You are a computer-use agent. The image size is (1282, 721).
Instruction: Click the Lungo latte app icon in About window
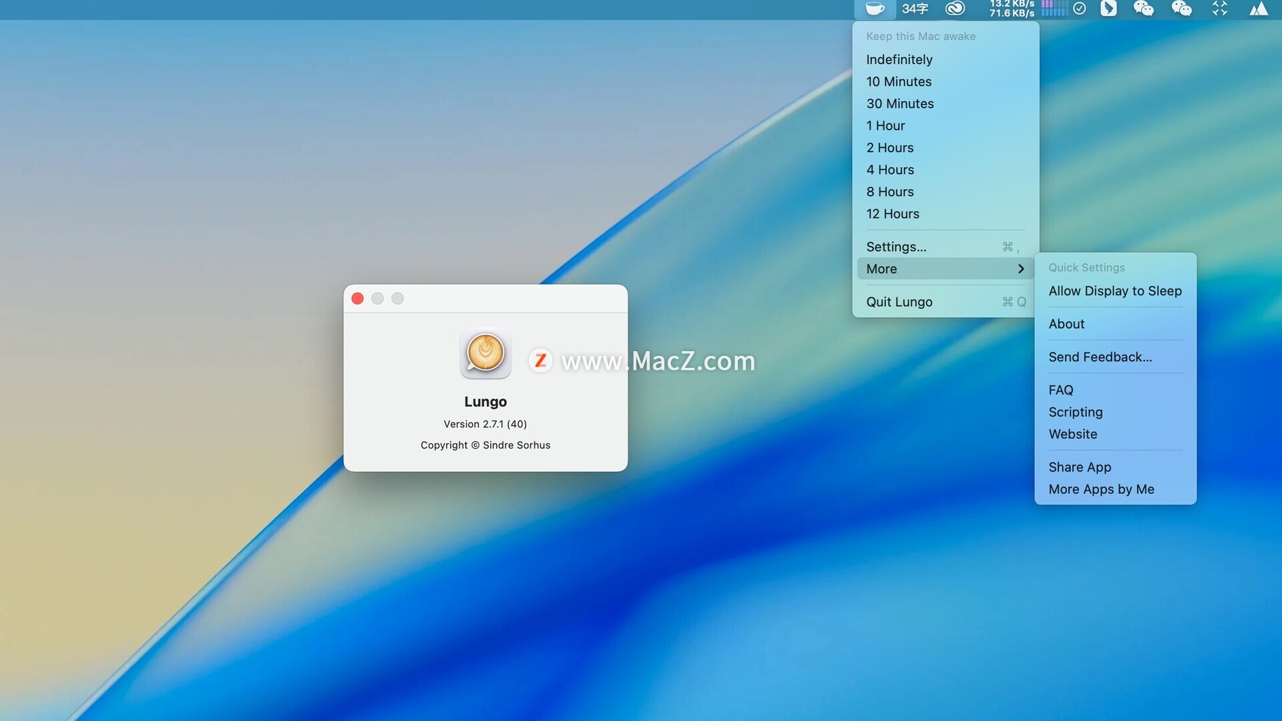click(x=485, y=353)
